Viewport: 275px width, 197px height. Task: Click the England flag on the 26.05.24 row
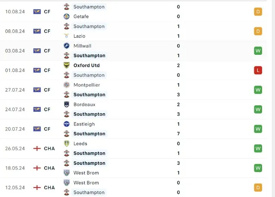pos(37,149)
